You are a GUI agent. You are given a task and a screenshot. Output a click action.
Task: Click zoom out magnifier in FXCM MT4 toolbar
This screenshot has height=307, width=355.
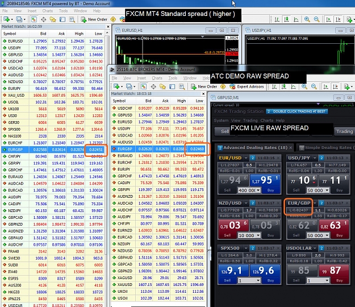[x=316, y=19]
